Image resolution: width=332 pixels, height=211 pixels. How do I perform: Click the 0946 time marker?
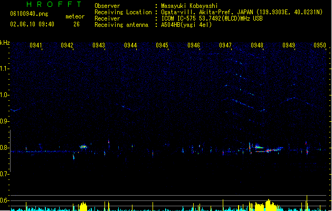point(194,45)
